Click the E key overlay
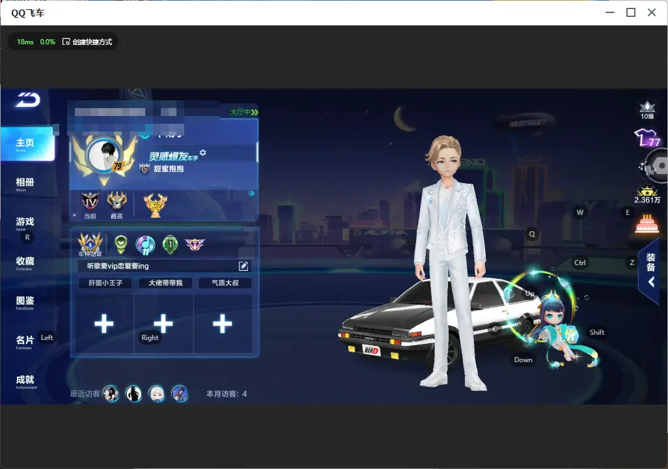The height and width of the screenshot is (469, 668). click(628, 212)
